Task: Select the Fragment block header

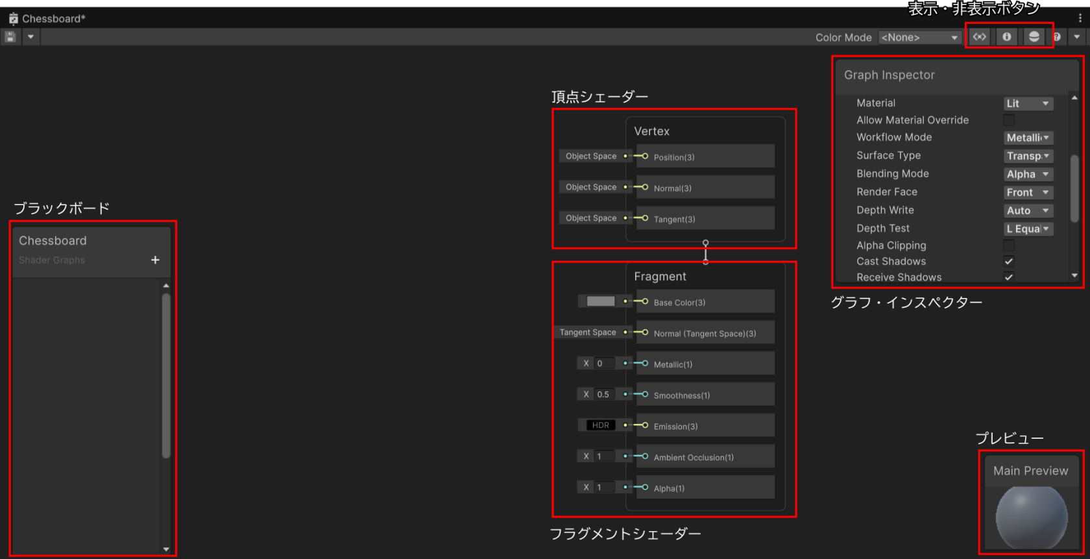Action: pos(660,277)
